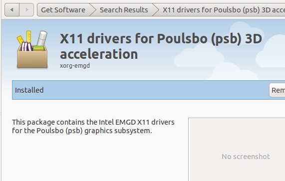Go forward using the right arrow button
The width and height of the screenshot is (285, 181).
point(26,10)
